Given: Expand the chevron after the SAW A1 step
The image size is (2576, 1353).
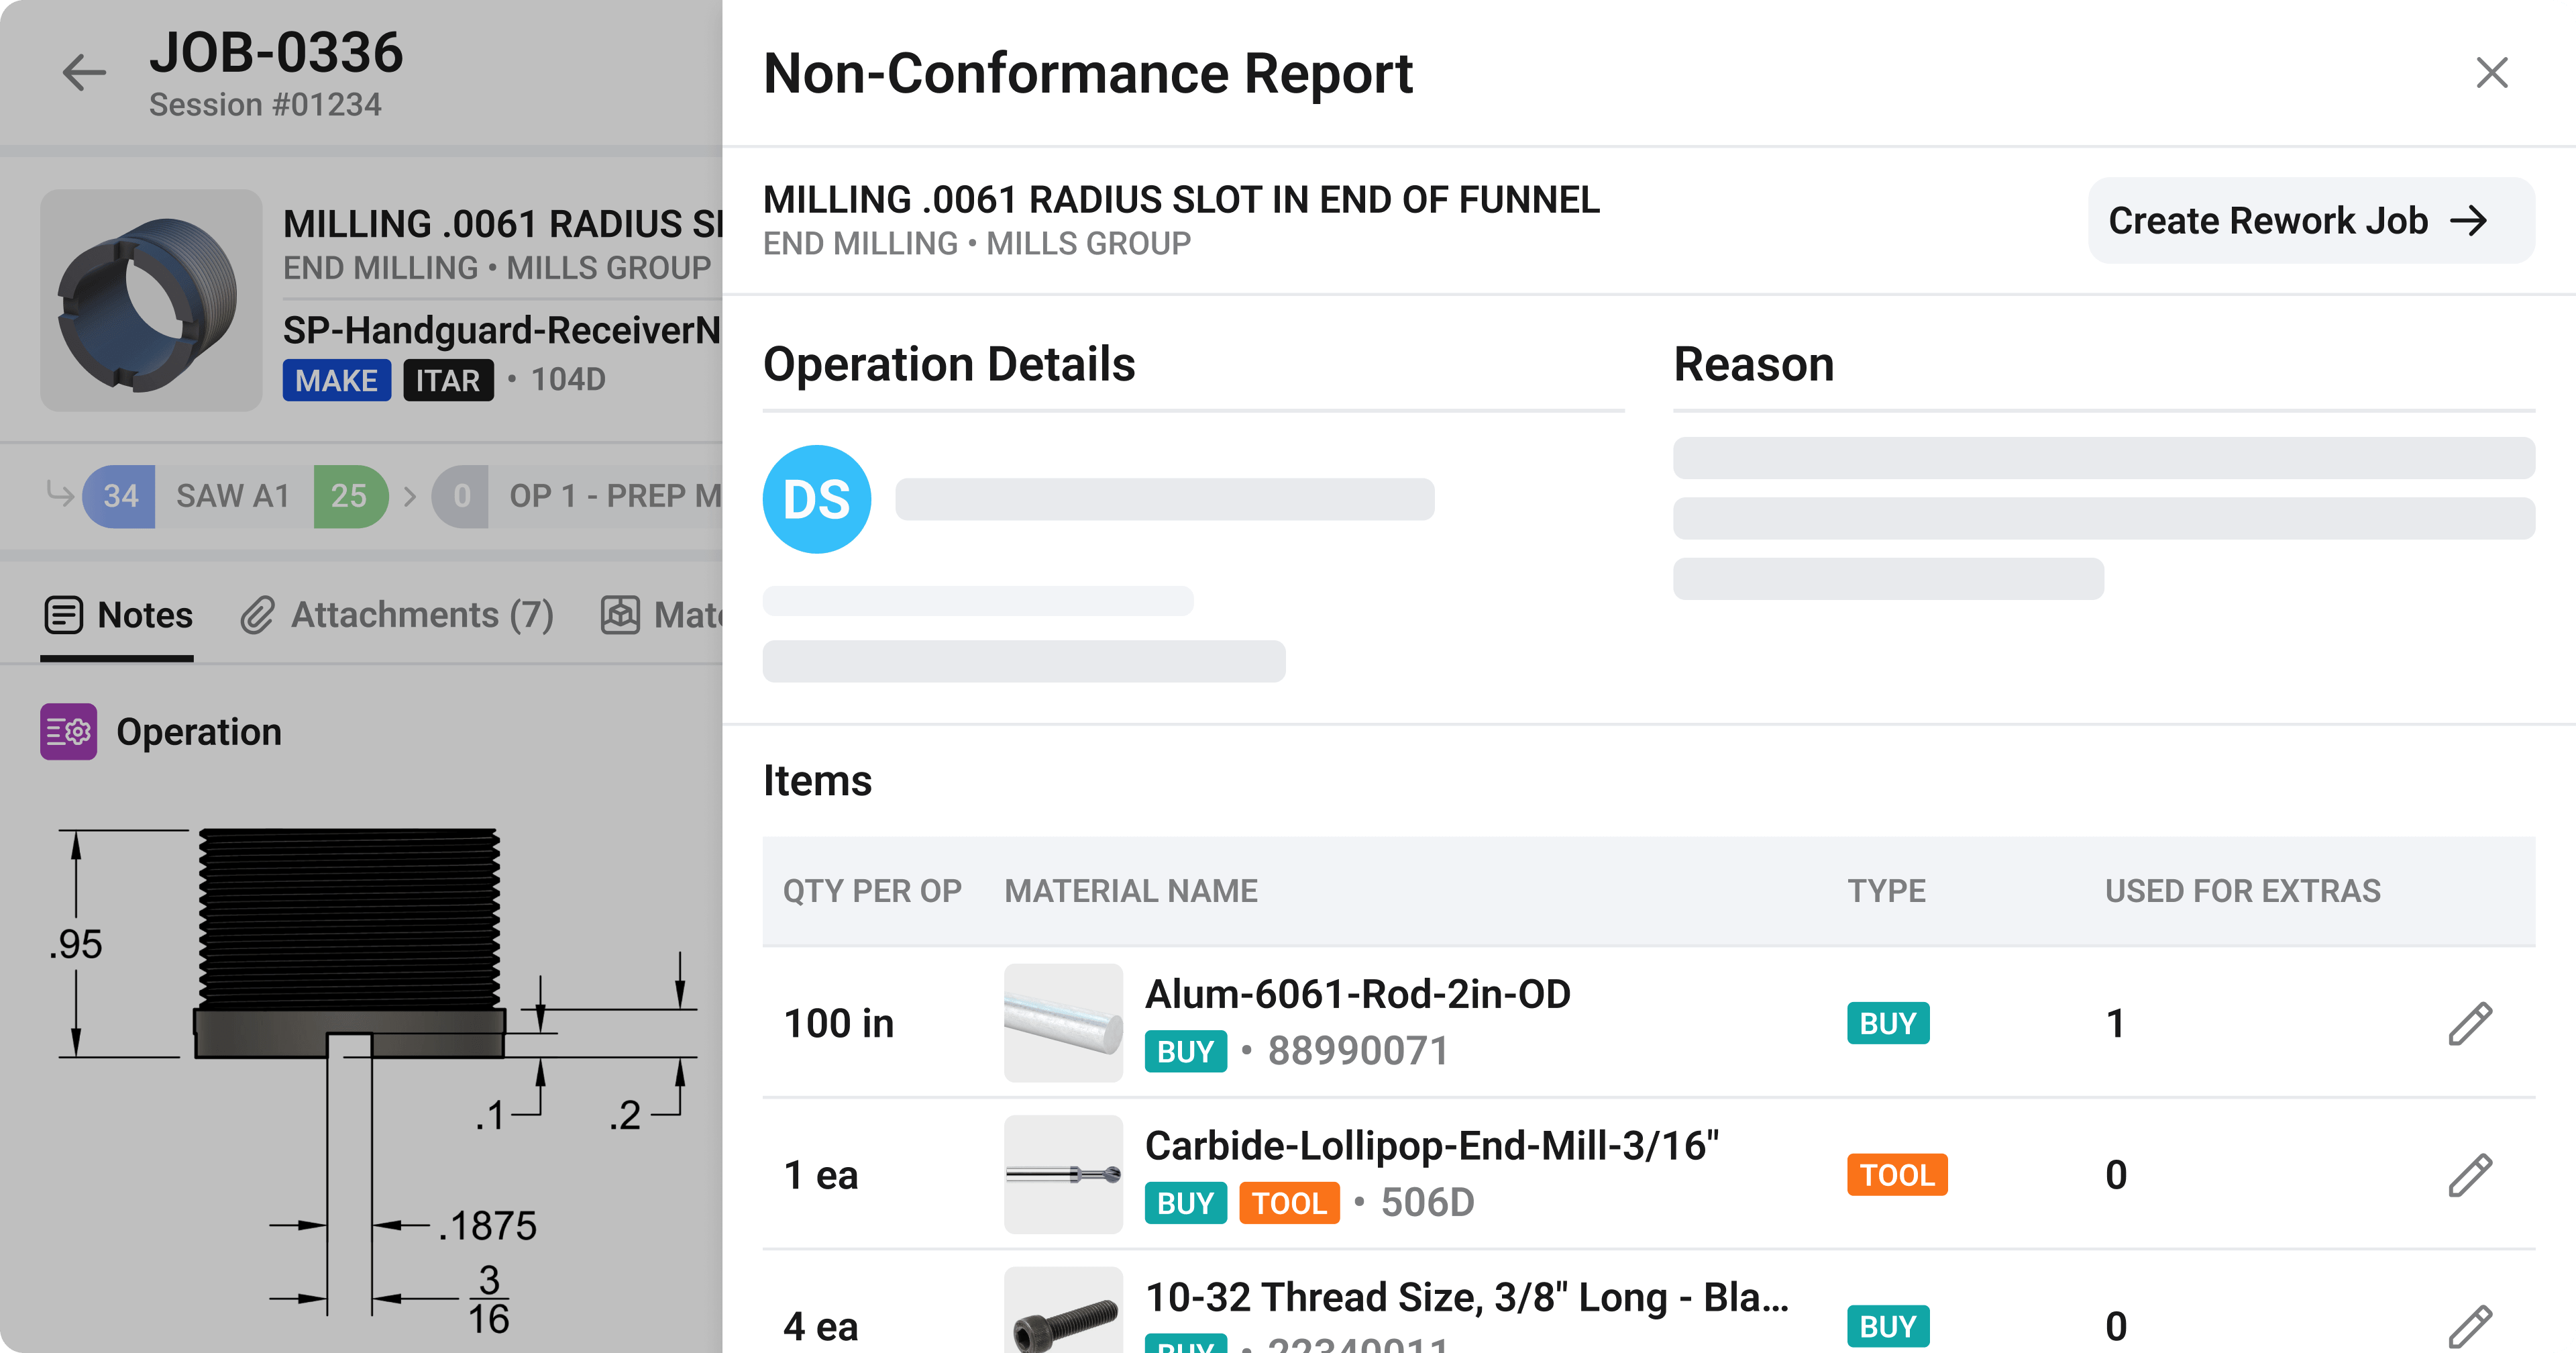Looking at the screenshot, I should point(410,495).
